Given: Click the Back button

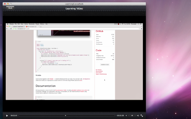Looking at the screenshot, I should coord(10,8).
